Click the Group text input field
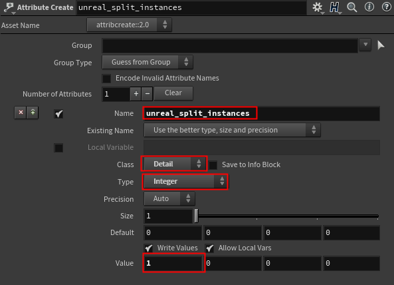Image resolution: width=394 pixels, height=285 pixels. [x=230, y=45]
